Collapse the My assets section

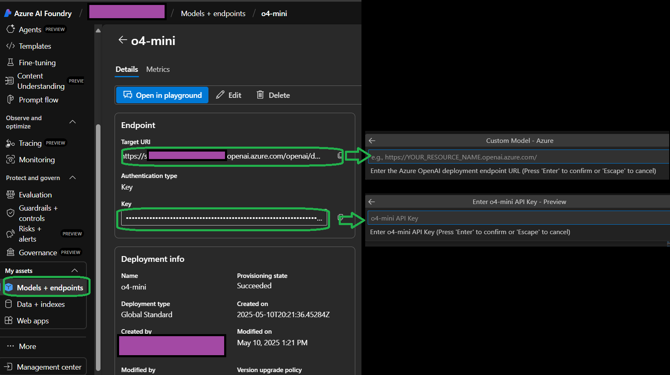click(75, 271)
